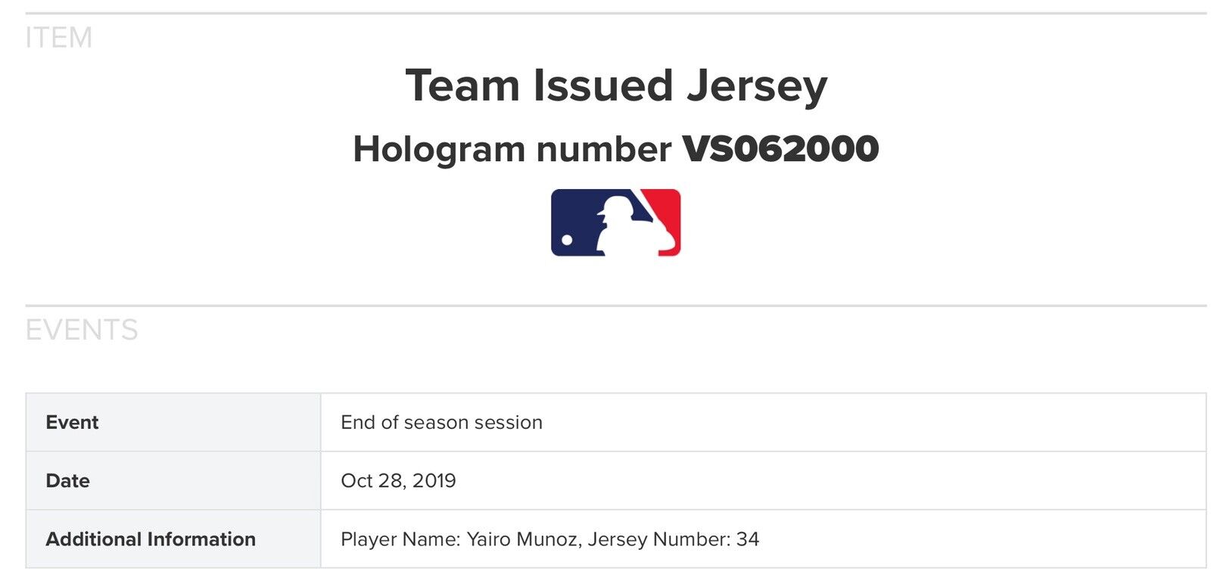Click the year 2019 in Date row
Screen dimensions: 1211x587
point(434,480)
